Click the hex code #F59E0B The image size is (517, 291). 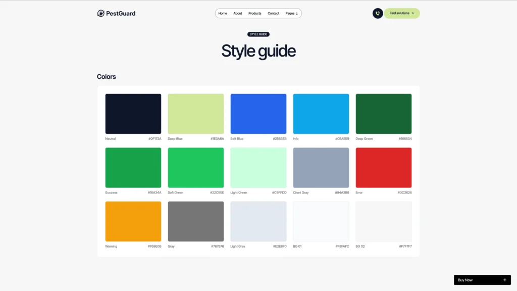coord(154,247)
